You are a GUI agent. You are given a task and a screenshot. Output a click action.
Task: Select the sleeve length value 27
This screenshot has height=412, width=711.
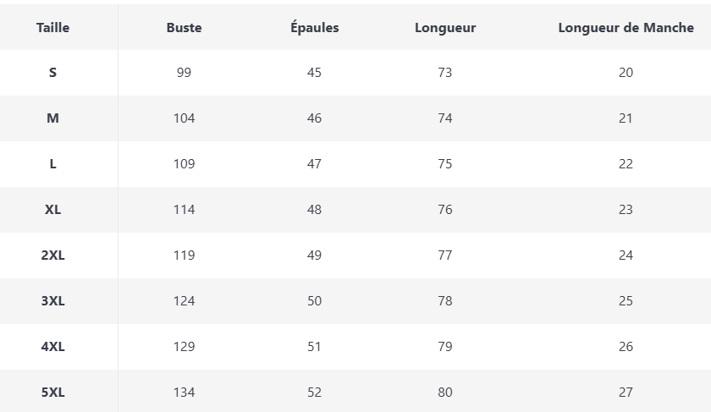coord(626,393)
